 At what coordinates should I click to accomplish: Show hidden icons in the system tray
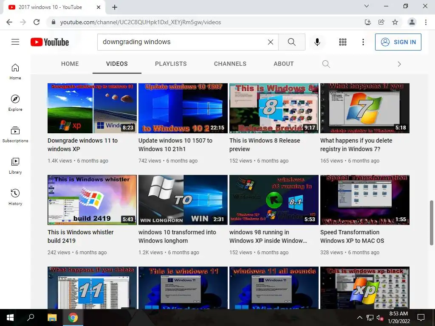(359, 318)
